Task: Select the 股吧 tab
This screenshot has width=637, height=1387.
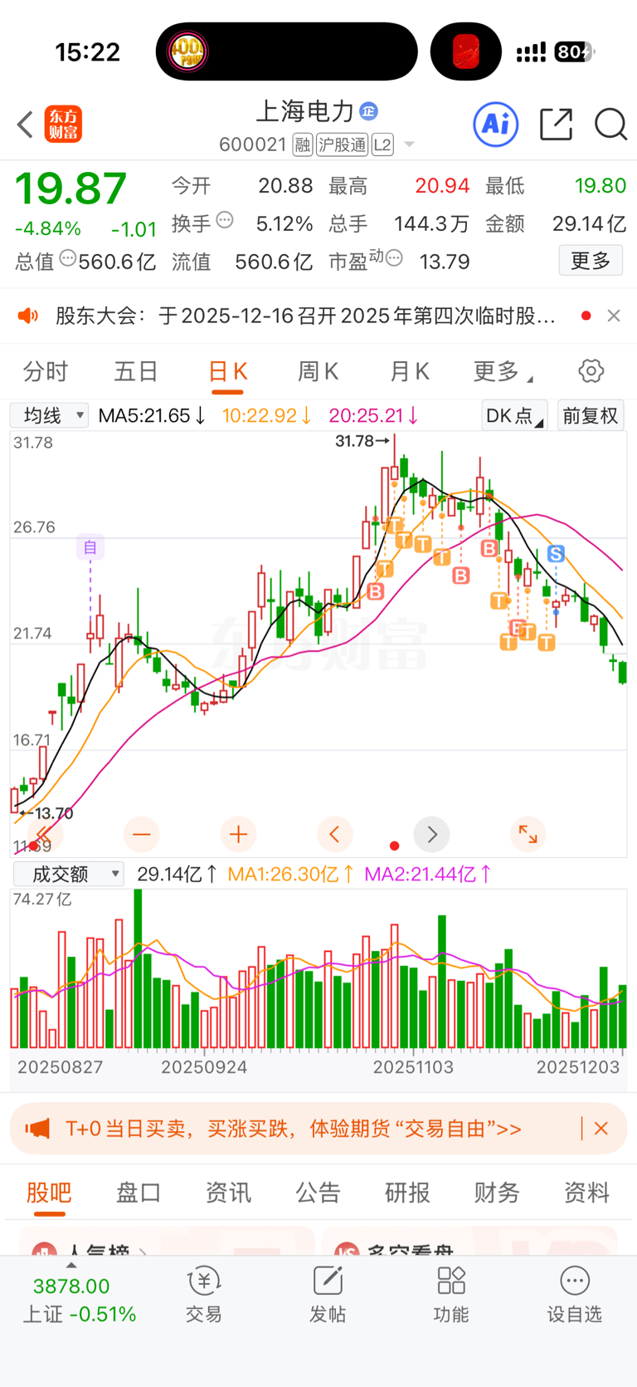Action: pos(49,1193)
